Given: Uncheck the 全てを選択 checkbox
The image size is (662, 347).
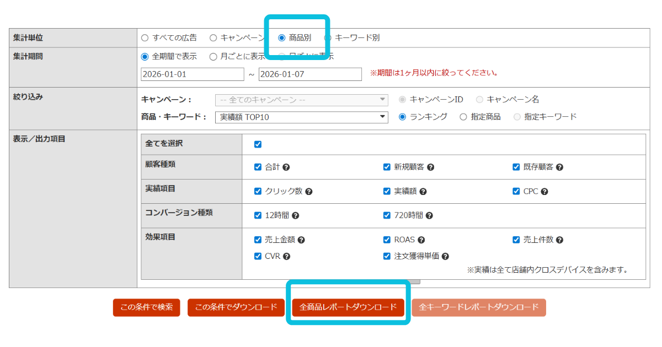Looking at the screenshot, I should [258, 144].
